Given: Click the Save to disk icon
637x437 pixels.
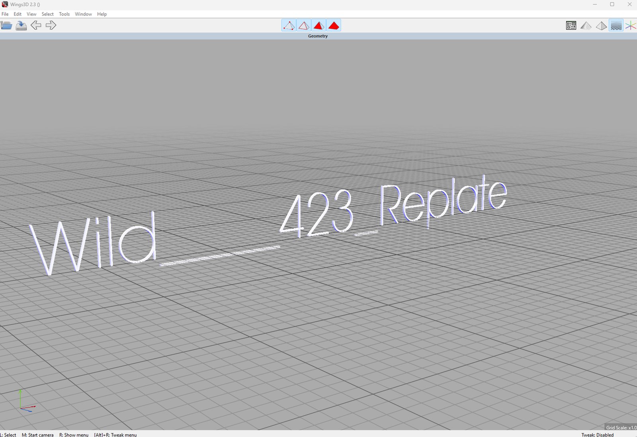Looking at the screenshot, I should (x=21, y=25).
